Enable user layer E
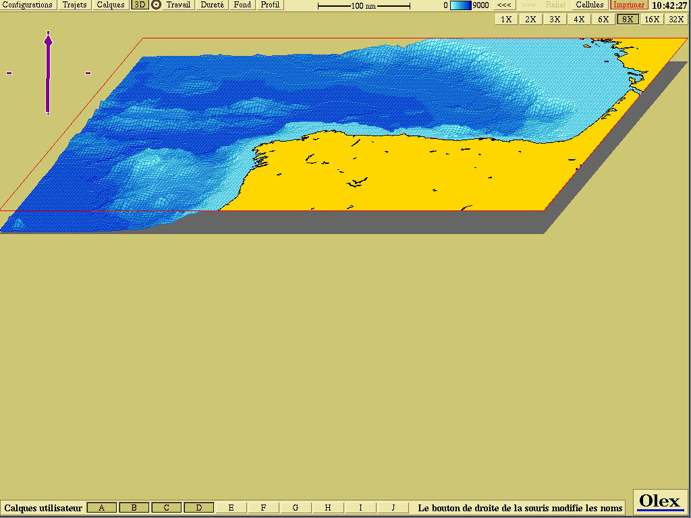Image resolution: width=691 pixels, height=518 pixels. [231, 508]
